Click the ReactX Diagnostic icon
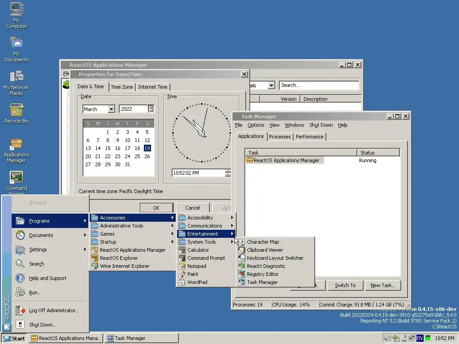 click(242, 266)
